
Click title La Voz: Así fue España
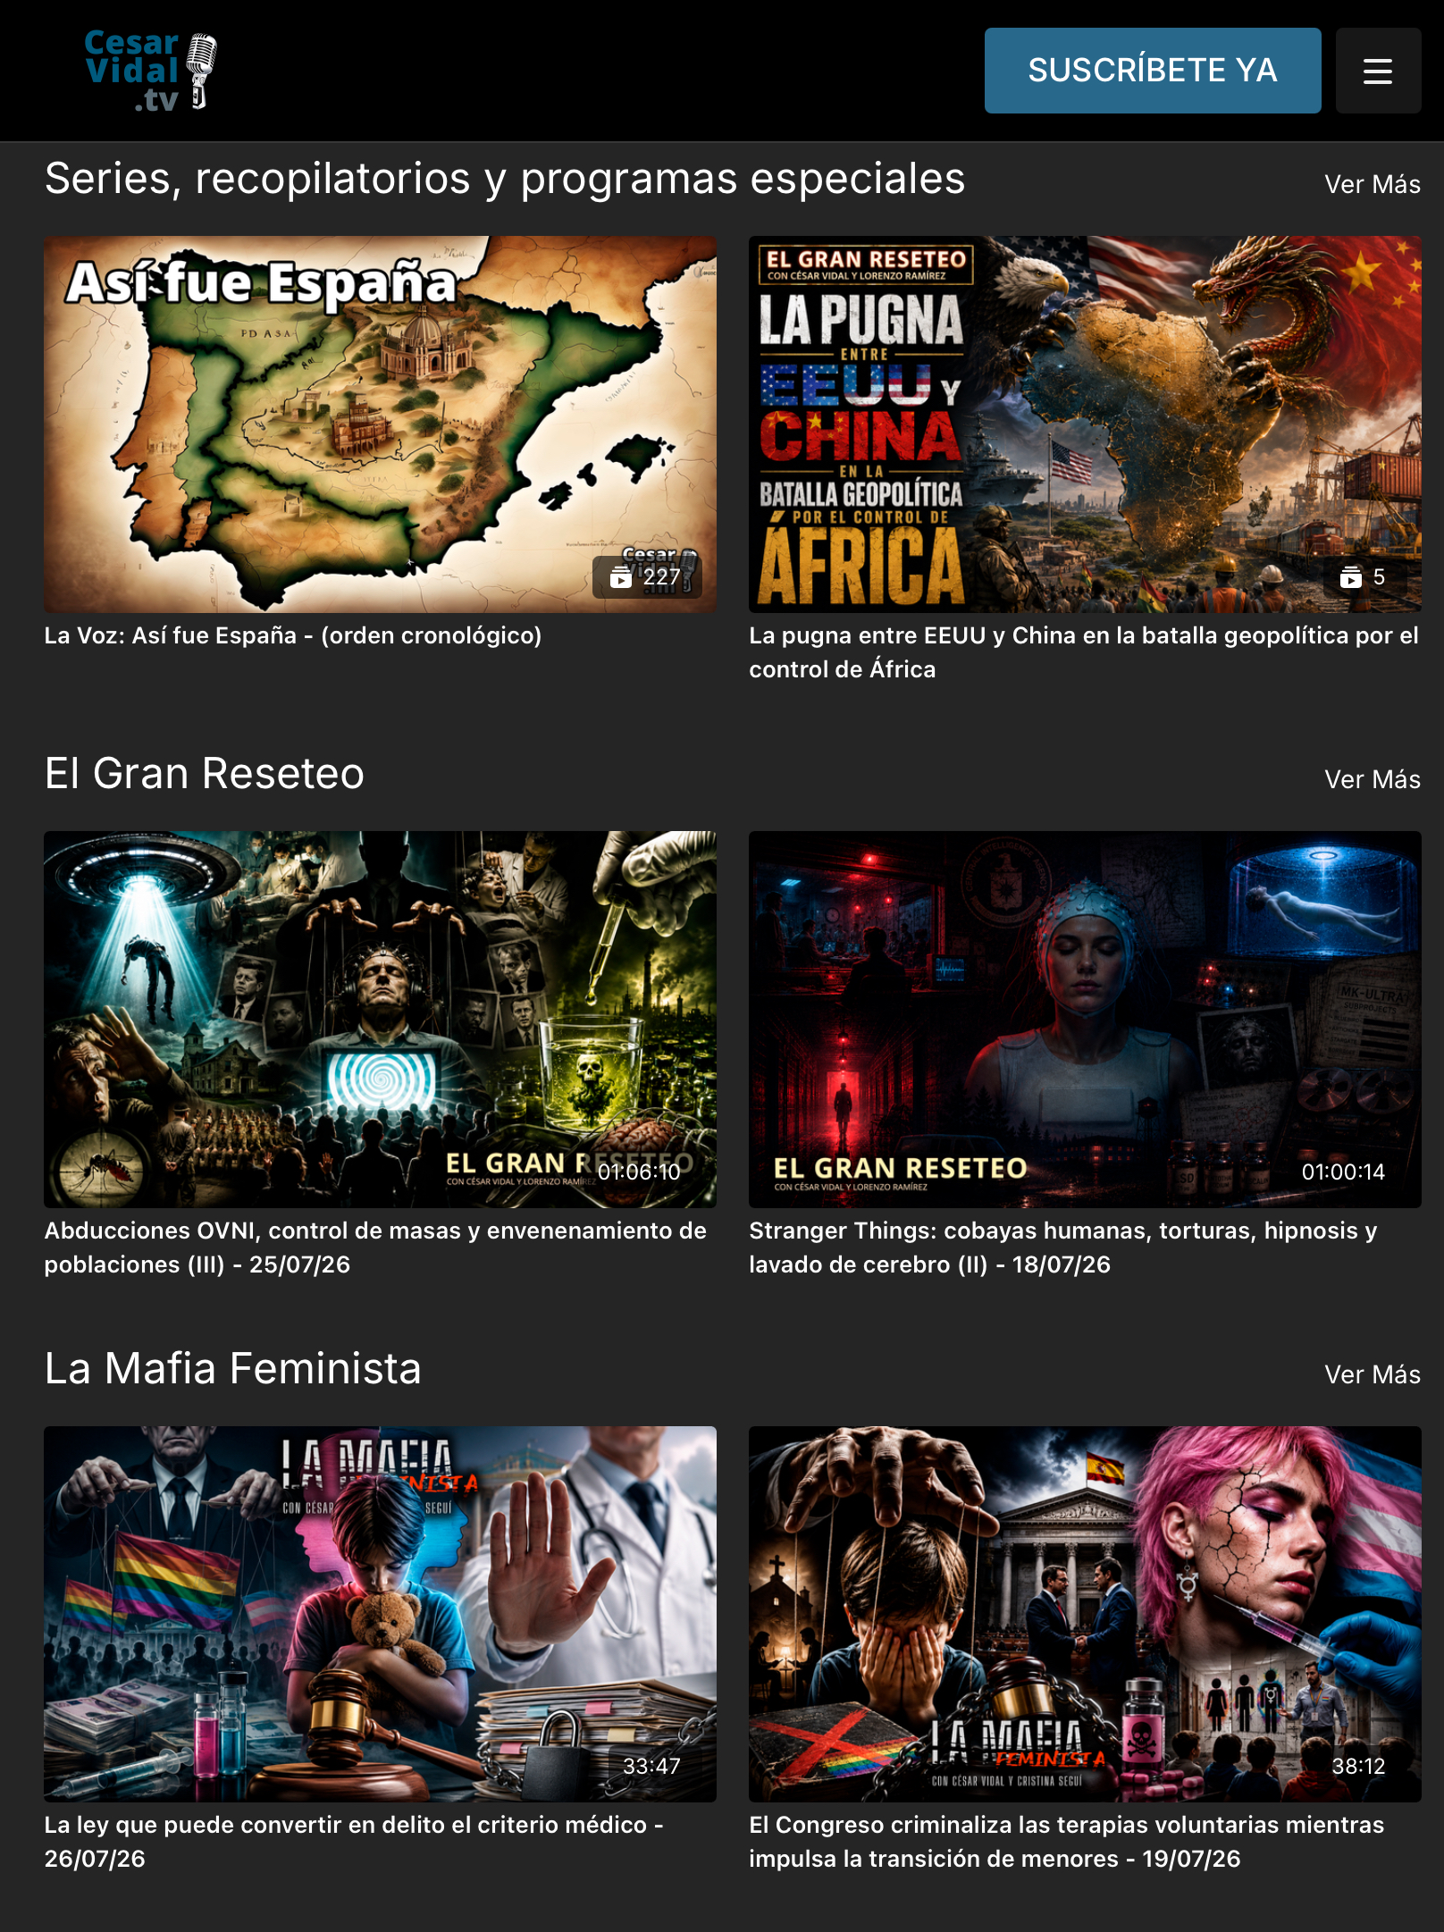coord(293,635)
